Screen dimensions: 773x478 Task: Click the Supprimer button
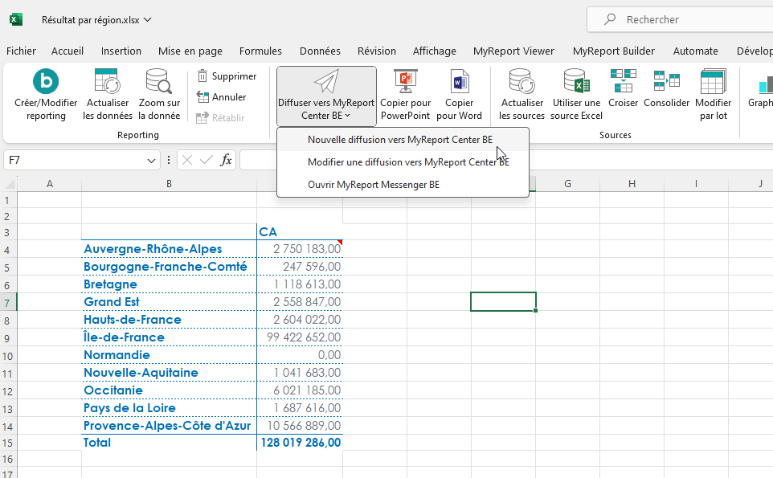click(227, 76)
